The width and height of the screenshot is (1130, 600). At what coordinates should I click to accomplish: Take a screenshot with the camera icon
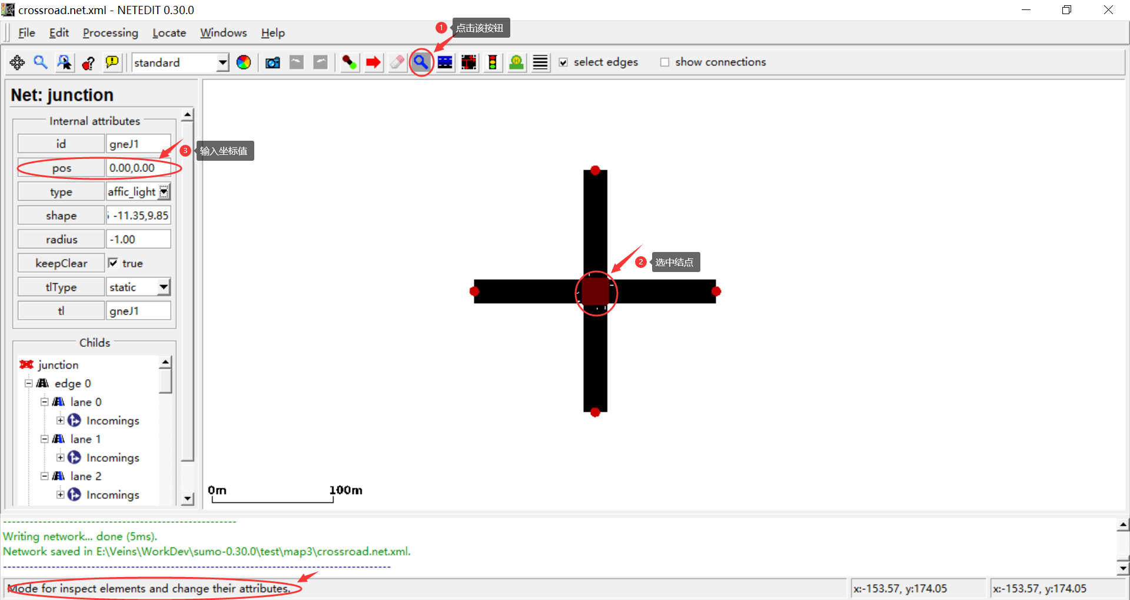(x=272, y=62)
